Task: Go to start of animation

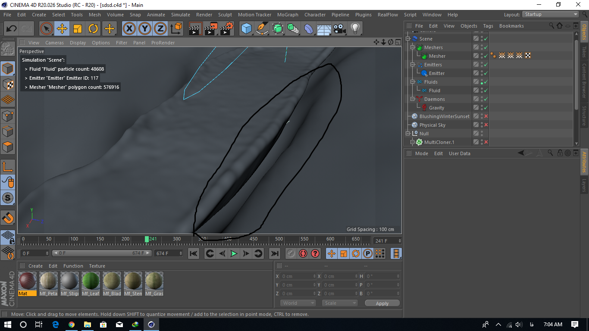Action: (194, 253)
